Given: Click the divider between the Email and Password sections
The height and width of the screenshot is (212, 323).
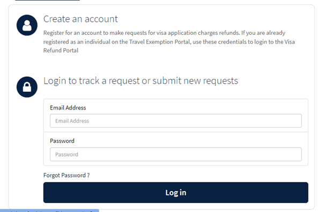Looking at the screenshot, I should click(x=175, y=132).
